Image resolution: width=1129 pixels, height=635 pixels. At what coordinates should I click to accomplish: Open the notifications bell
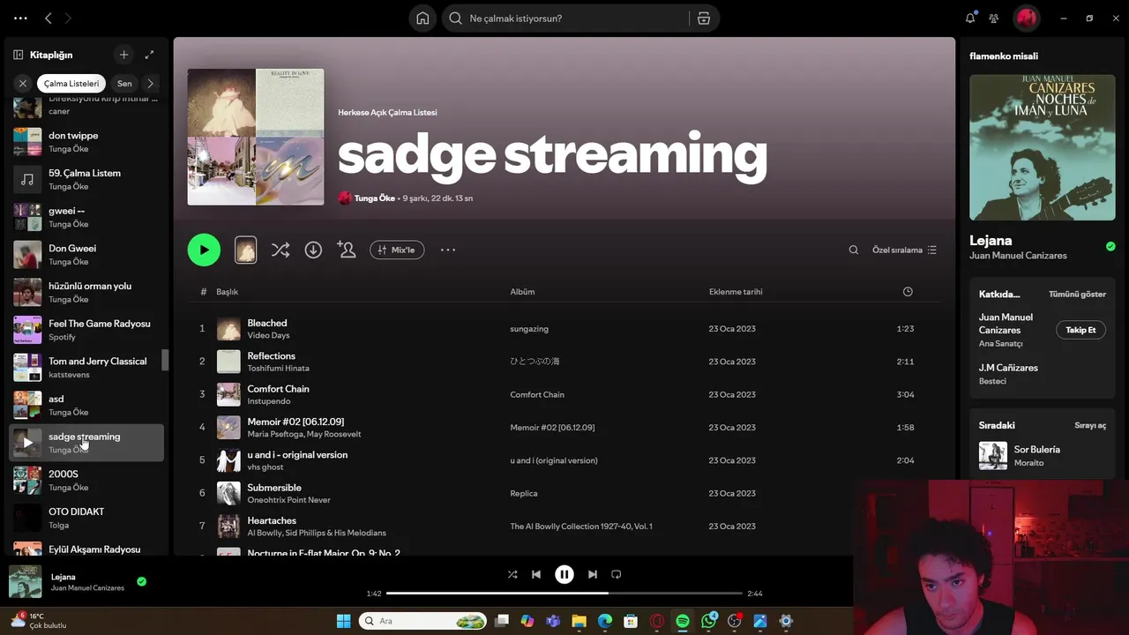pos(970,18)
